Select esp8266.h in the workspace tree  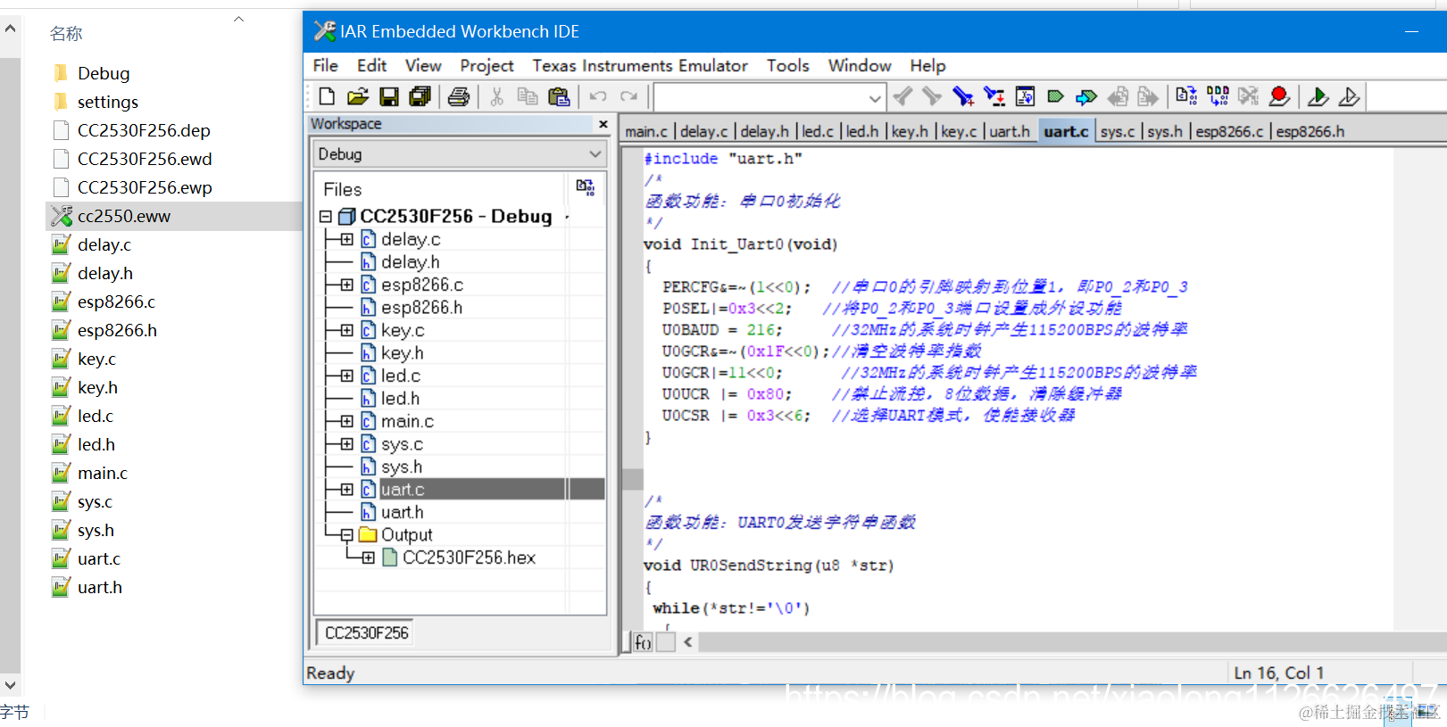tap(421, 308)
